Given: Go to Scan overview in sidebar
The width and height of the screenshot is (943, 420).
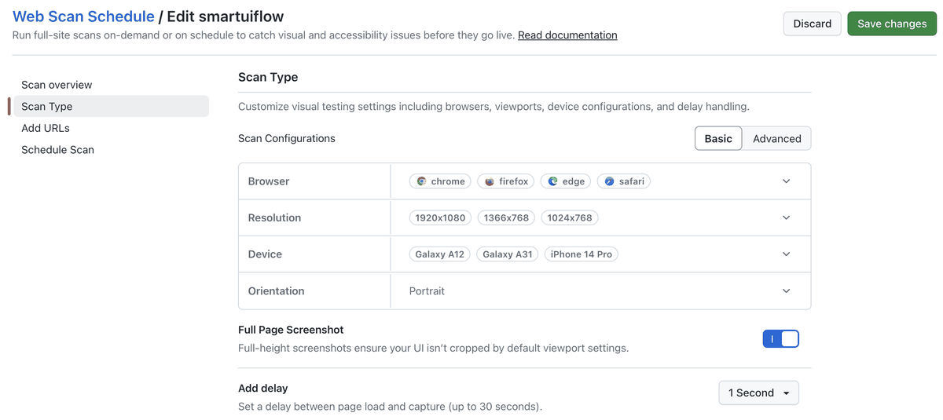Looking at the screenshot, I should click(x=57, y=85).
